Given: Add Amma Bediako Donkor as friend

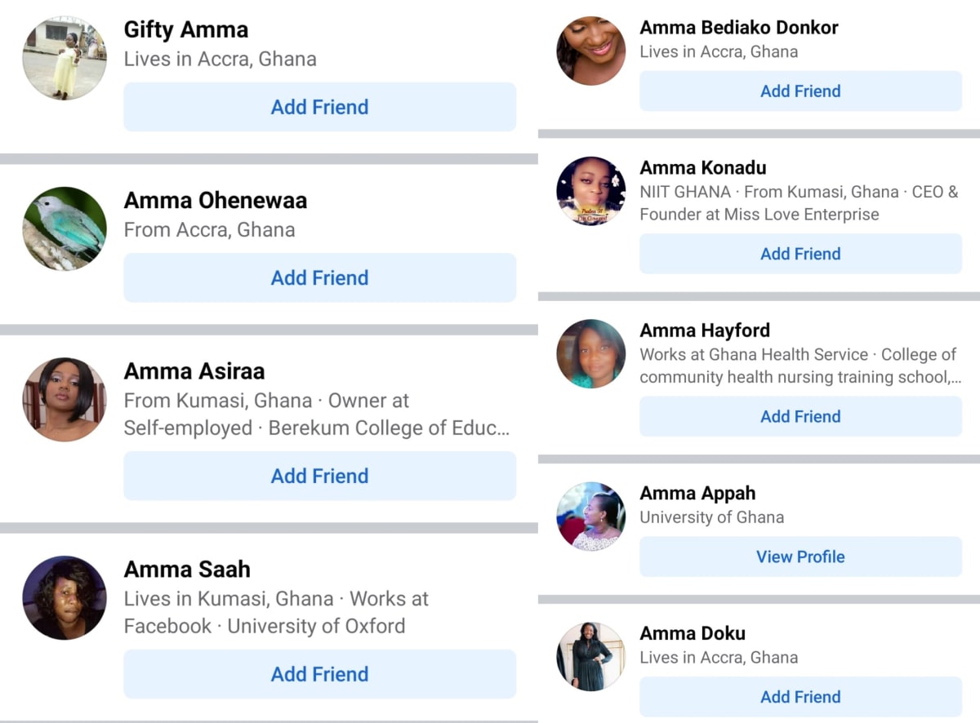Looking at the screenshot, I should tap(800, 91).
